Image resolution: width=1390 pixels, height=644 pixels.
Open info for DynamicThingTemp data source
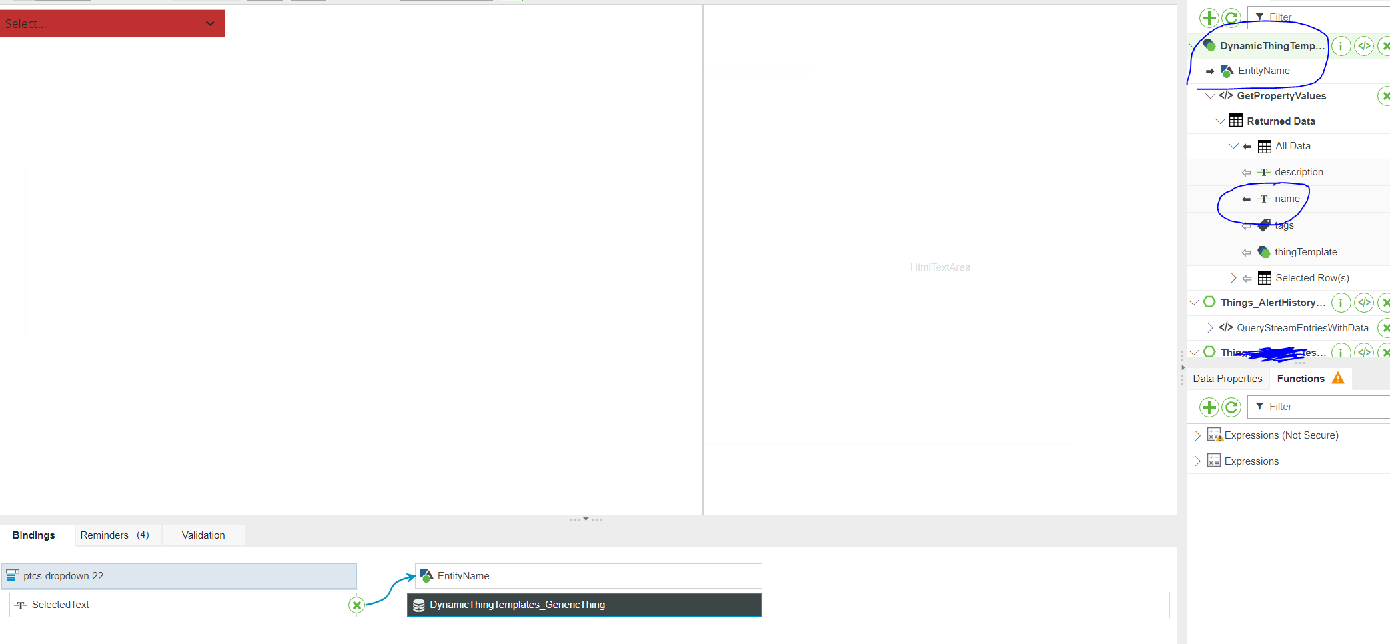click(x=1341, y=46)
